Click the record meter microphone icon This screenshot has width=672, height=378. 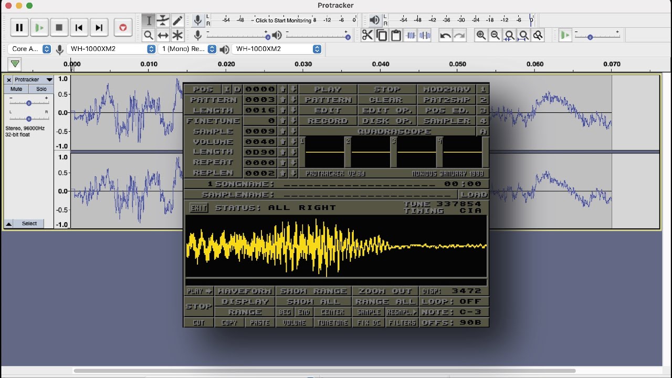click(197, 20)
